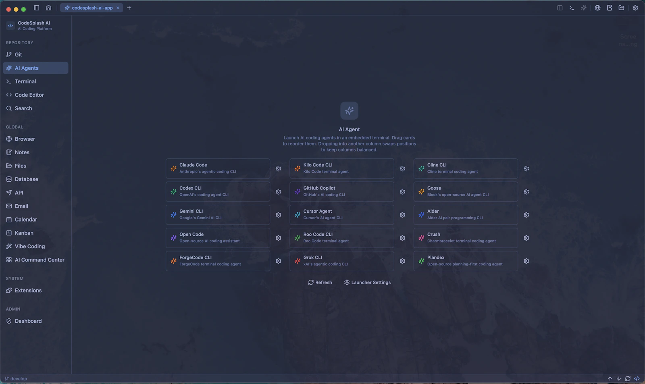Open Dashboard from the sidebar

tap(35, 321)
